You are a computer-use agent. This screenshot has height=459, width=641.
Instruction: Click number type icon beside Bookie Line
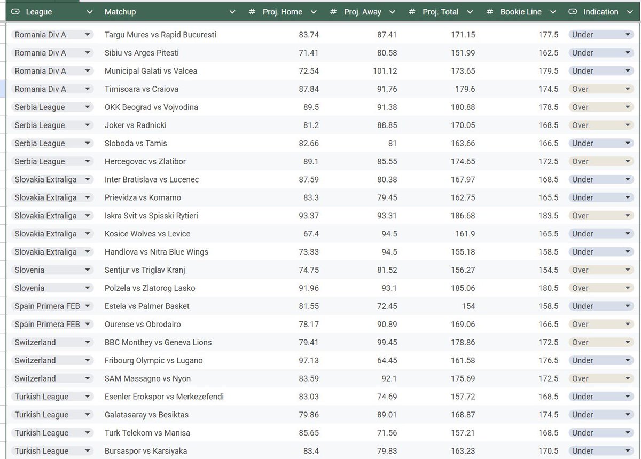pos(490,12)
